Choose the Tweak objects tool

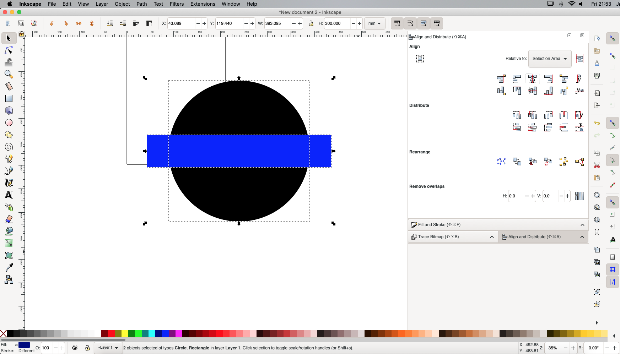point(9,62)
